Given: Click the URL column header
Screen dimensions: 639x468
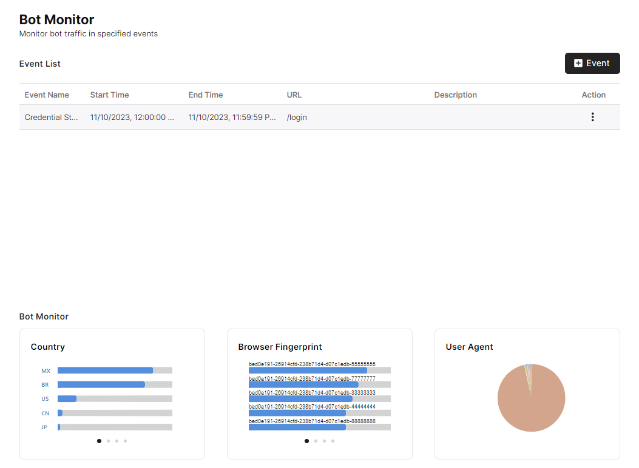Looking at the screenshot, I should coord(292,95).
